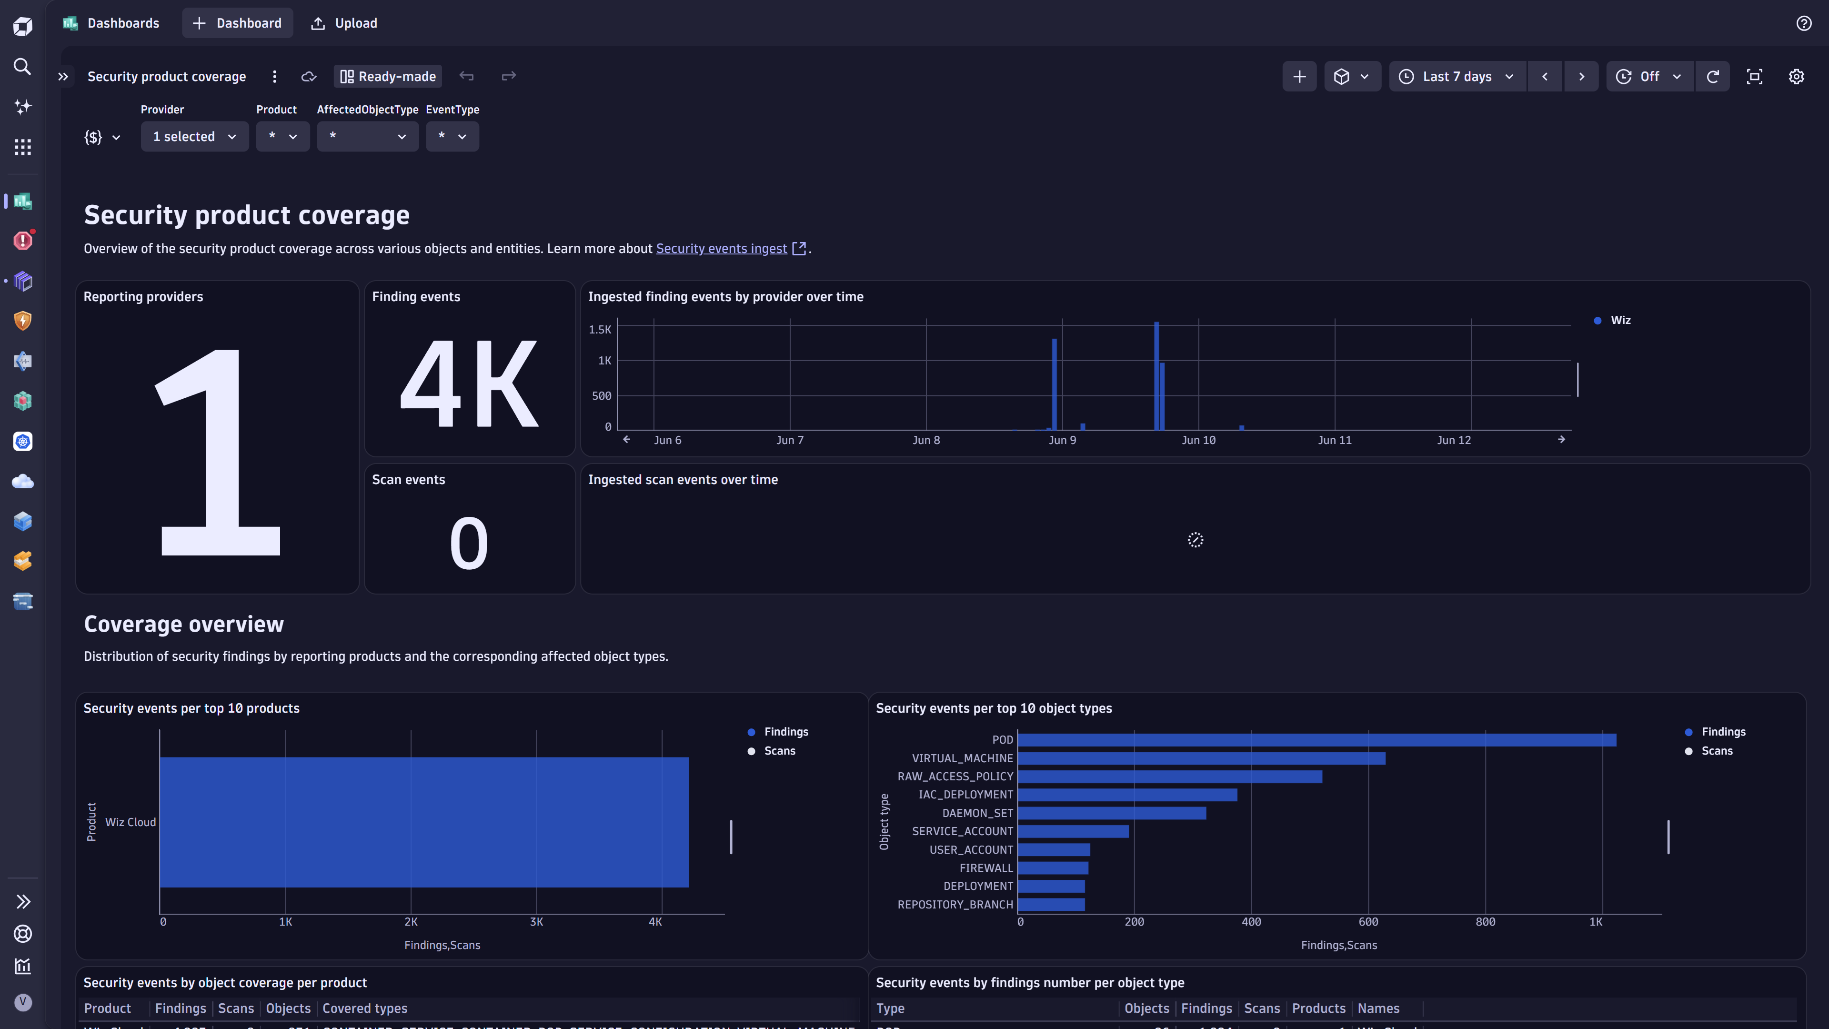Viewport: 1829px width, 1029px height.
Task: Toggle Findings series in products chart legend
Action: tap(778, 732)
